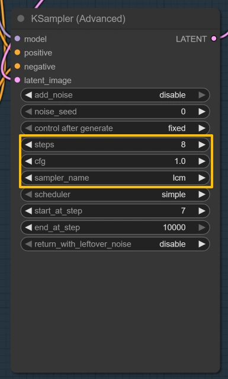The height and width of the screenshot is (379, 228).
Task: Open control after generate fixed dropdown
Action: tap(115, 128)
